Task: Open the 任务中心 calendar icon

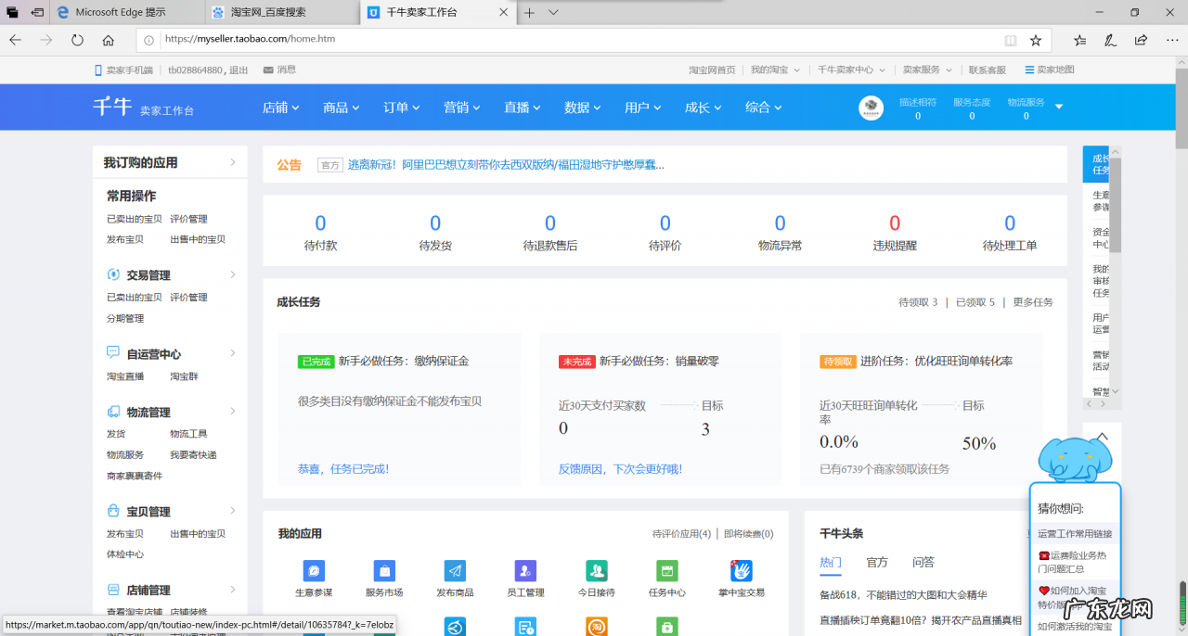Action: (x=666, y=571)
